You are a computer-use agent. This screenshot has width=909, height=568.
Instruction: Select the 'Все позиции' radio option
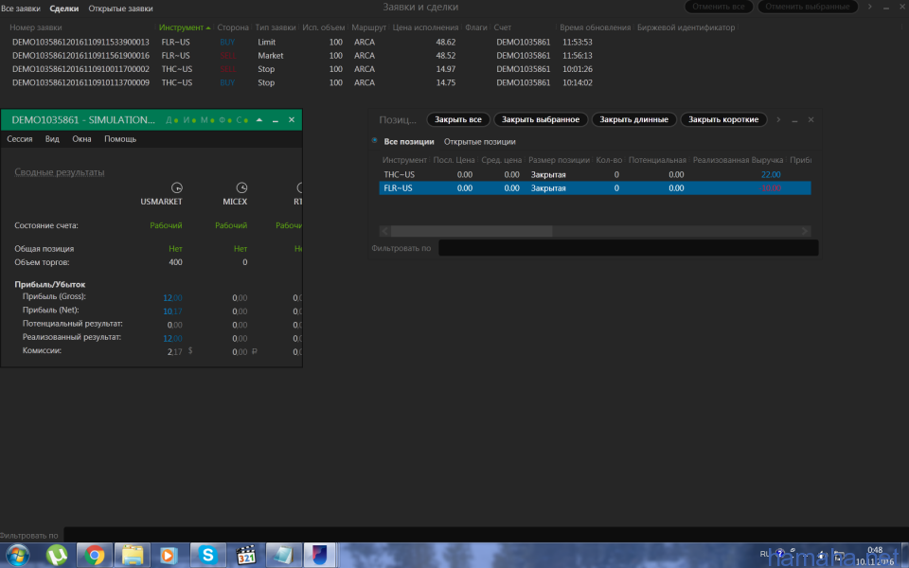click(375, 141)
